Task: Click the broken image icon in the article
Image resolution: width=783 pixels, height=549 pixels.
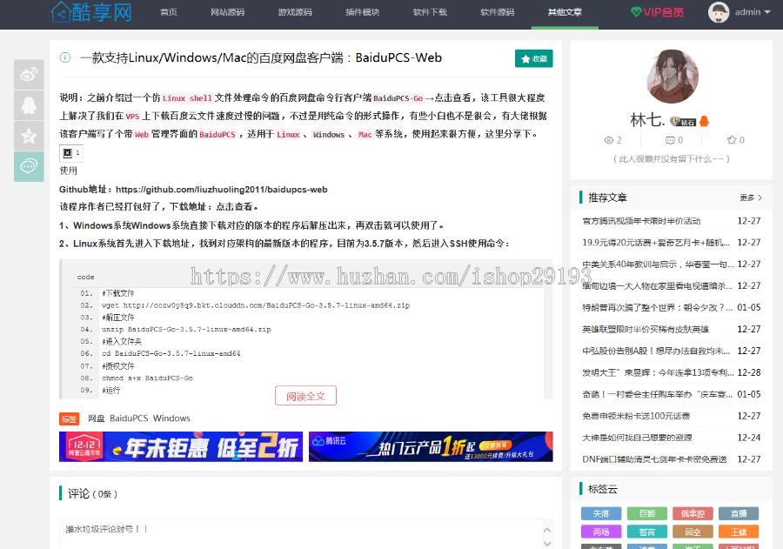Action: (68, 152)
